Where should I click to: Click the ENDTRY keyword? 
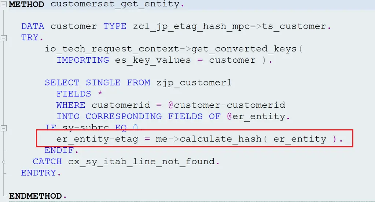point(38,173)
